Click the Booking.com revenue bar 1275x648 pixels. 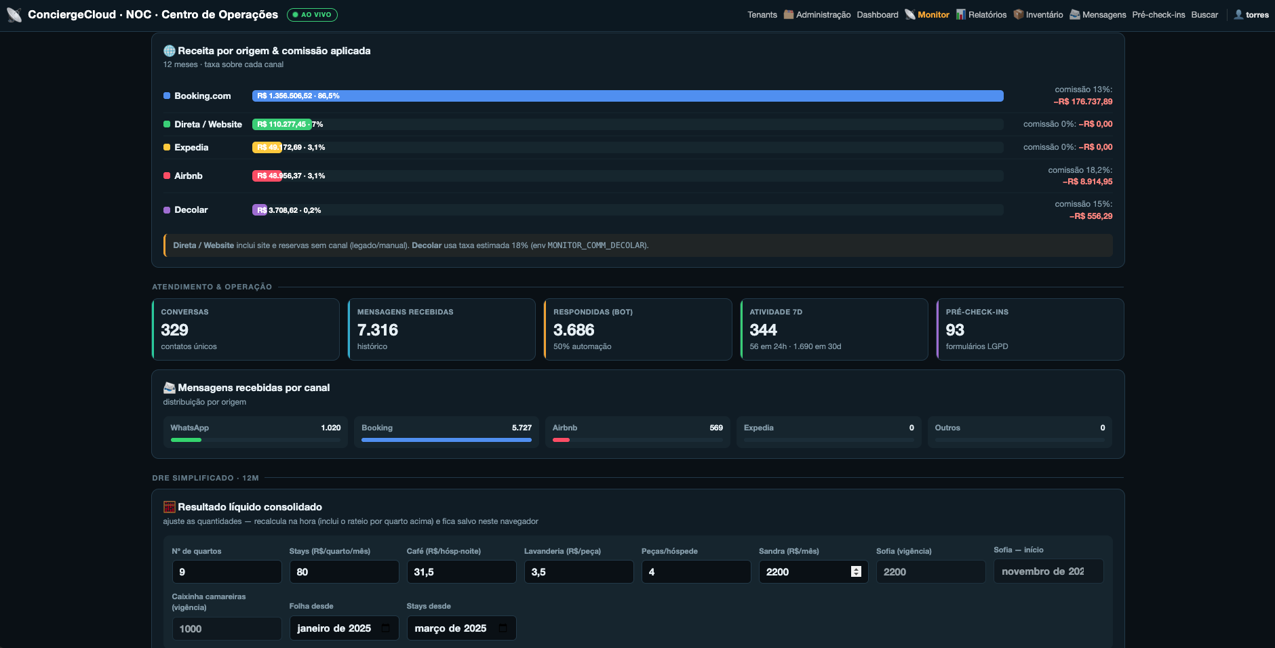pyautogui.click(x=628, y=96)
